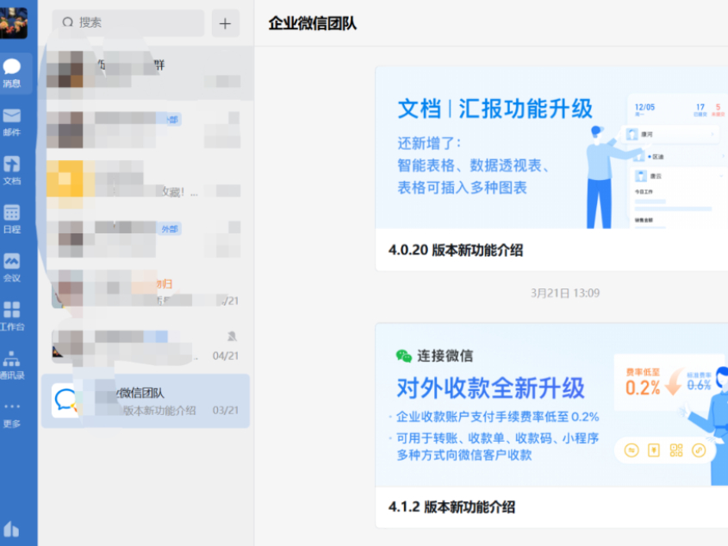Click the 连接微信 WeChat logo icon
The image size is (728, 546).
(x=403, y=356)
